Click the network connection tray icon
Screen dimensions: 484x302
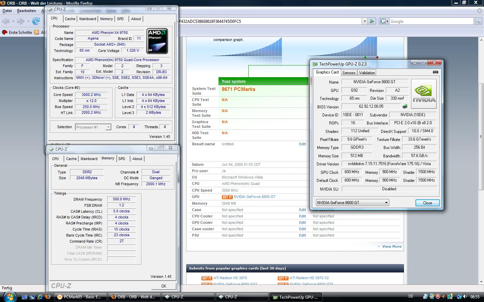tap(459, 297)
